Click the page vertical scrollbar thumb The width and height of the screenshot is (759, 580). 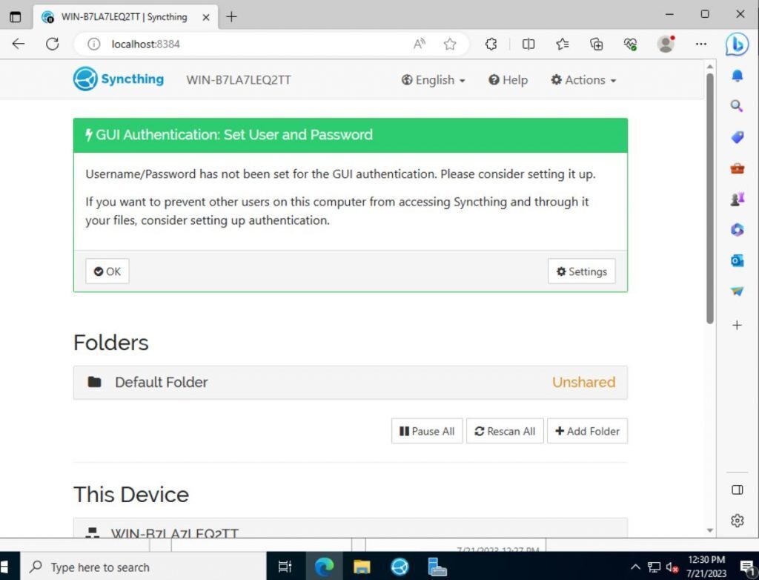(x=709, y=198)
